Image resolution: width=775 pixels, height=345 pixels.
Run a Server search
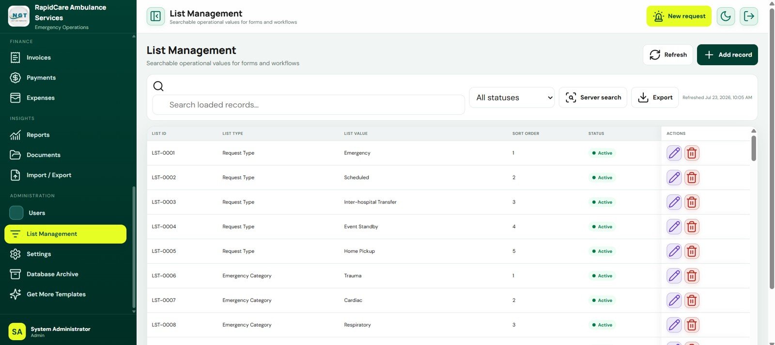coord(593,98)
